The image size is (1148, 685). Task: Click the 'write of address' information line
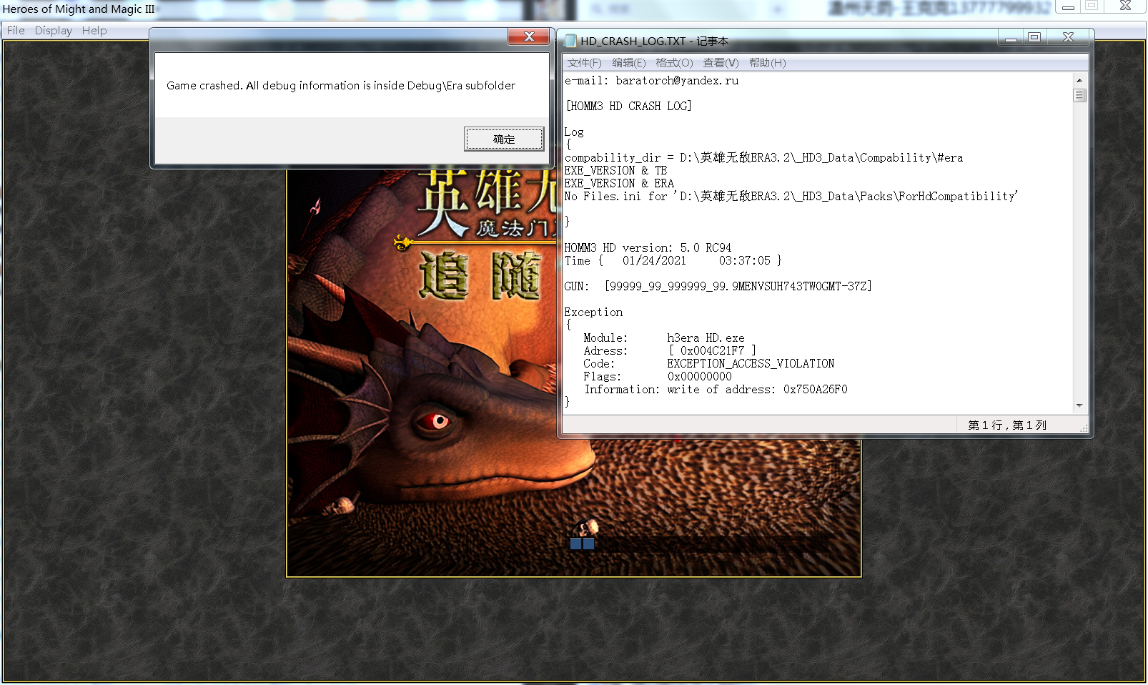(x=716, y=390)
